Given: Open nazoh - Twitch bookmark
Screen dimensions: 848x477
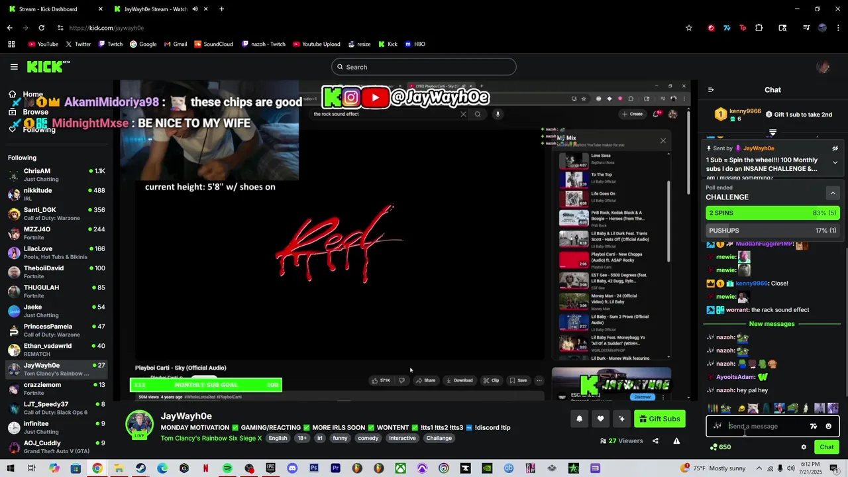Looking at the screenshot, I should point(264,44).
